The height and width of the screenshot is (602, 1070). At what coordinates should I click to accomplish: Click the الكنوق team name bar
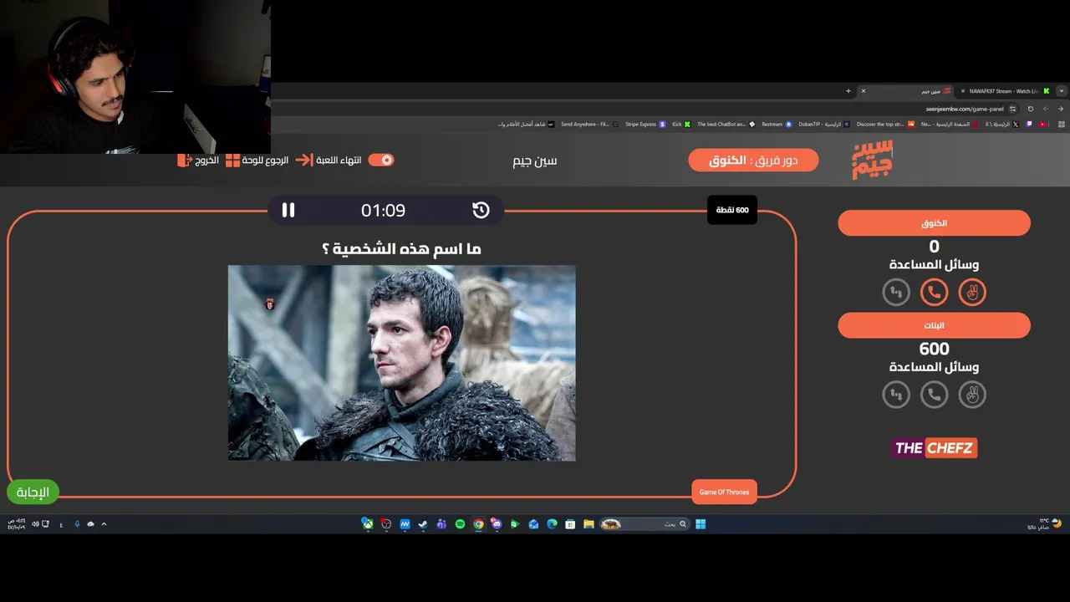pos(934,223)
